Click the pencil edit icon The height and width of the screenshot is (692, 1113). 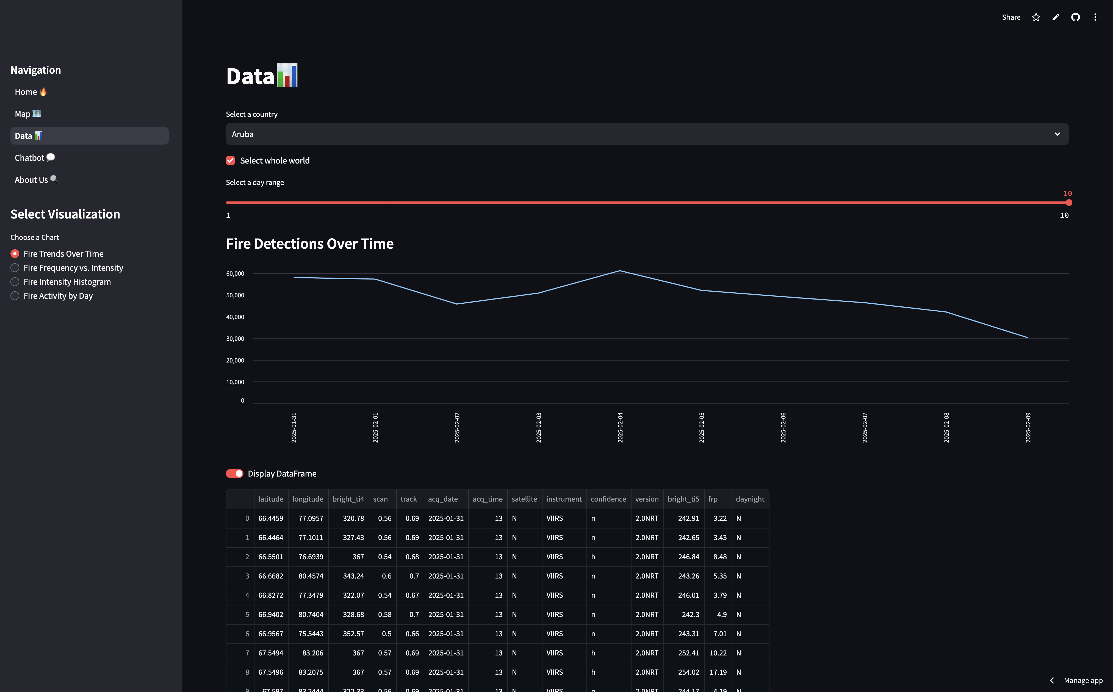1056,17
